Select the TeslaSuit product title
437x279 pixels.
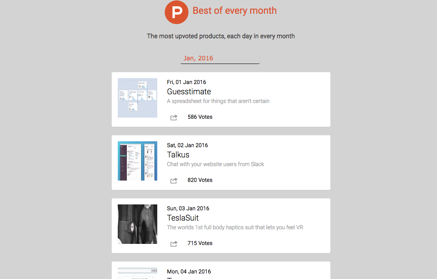point(183,217)
